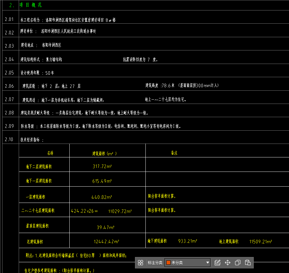Select the table header 建筑面积 (m²)
289x273 pixels.
point(105,153)
